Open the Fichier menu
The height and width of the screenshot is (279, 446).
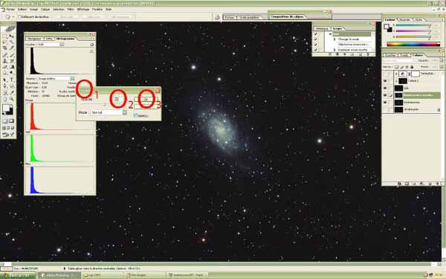pos(10,10)
